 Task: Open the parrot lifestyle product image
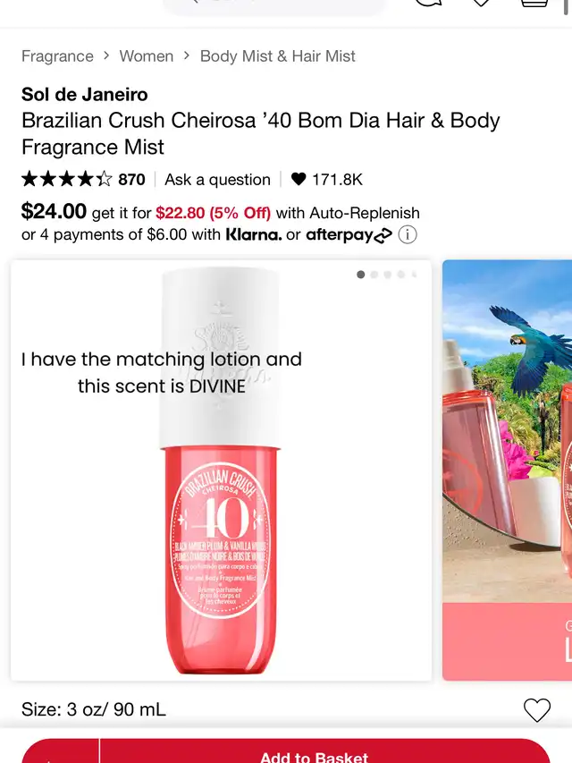click(x=508, y=471)
